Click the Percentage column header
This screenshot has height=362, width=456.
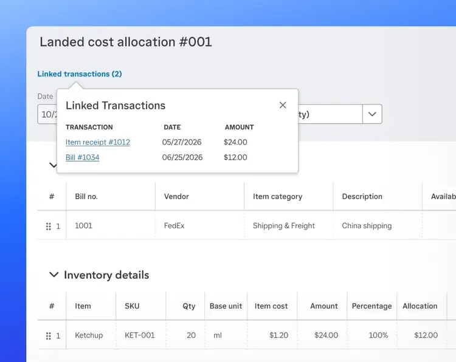pyautogui.click(x=371, y=306)
